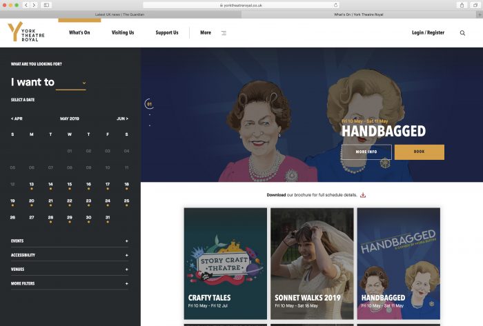Select May 27 on the calendar

click(x=32, y=217)
